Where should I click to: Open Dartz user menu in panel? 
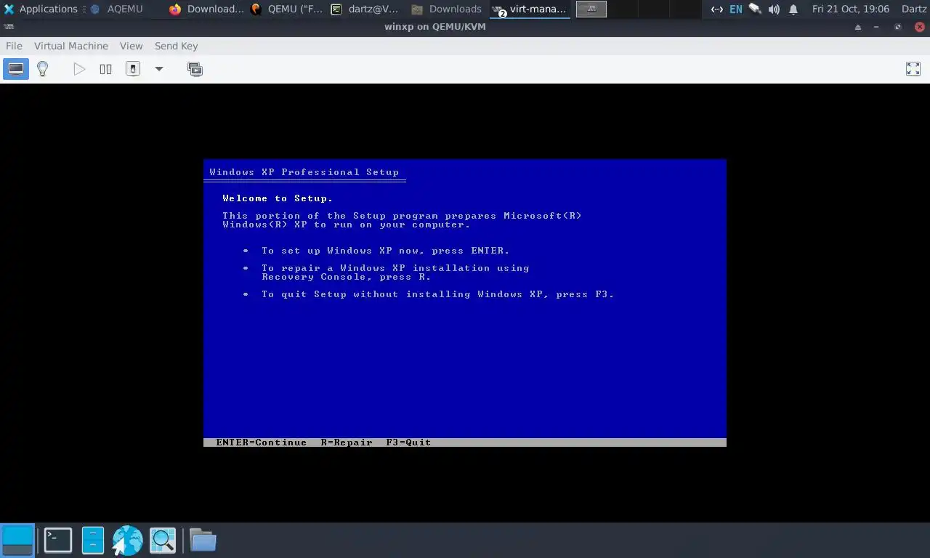(x=914, y=9)
